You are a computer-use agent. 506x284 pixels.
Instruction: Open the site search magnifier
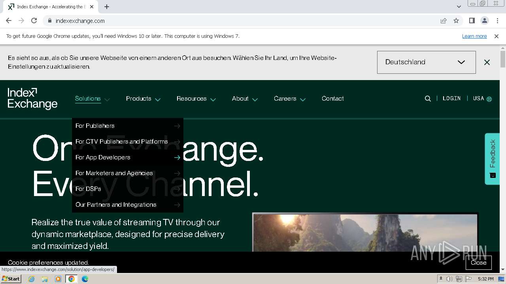pos(428,99)
